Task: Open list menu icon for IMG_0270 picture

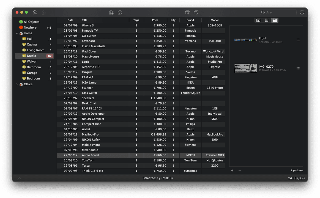Action: pyautogui.click(x=298, y=68)
